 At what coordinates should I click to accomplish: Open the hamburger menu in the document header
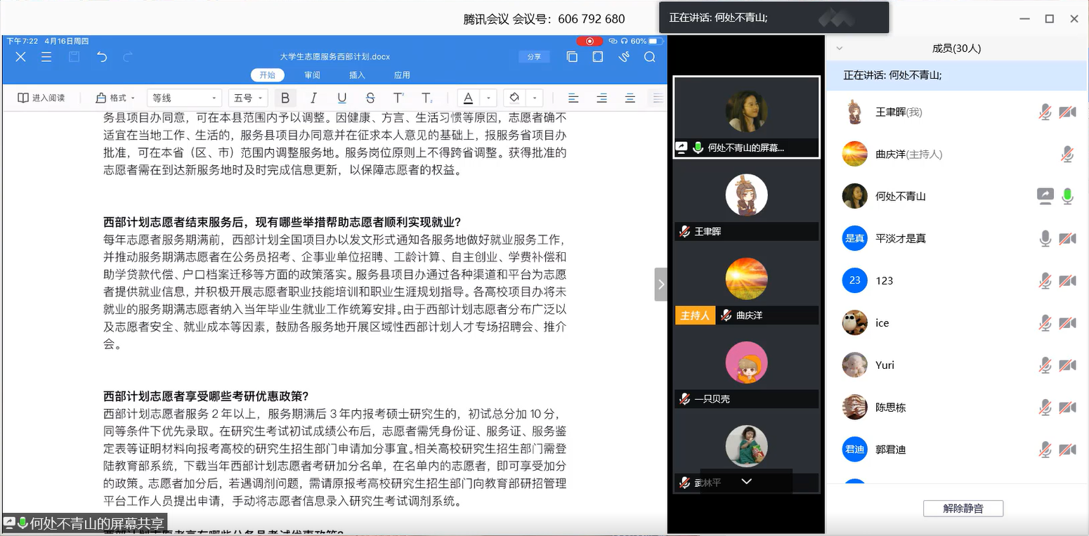tap(46, 57)
